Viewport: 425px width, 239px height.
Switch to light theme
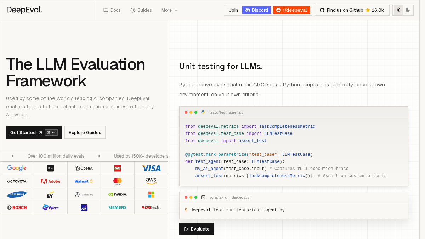[398, 10]
